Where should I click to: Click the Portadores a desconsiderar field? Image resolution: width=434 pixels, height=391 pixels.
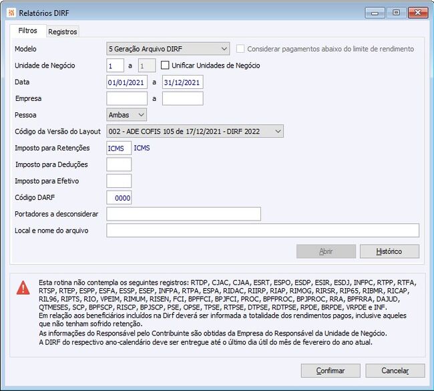point(184,214)
